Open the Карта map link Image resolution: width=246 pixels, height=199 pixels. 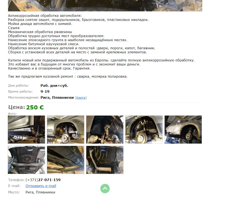coord(81,98)
